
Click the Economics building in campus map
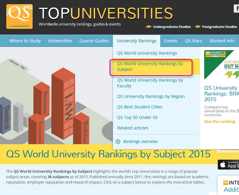[x=36, y=129]
